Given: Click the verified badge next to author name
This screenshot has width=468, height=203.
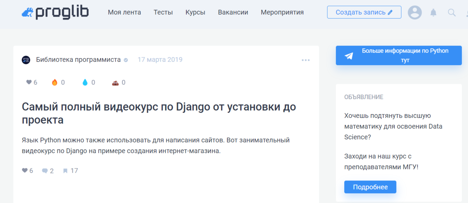Looking at the screenshot, I should point(126,59).
